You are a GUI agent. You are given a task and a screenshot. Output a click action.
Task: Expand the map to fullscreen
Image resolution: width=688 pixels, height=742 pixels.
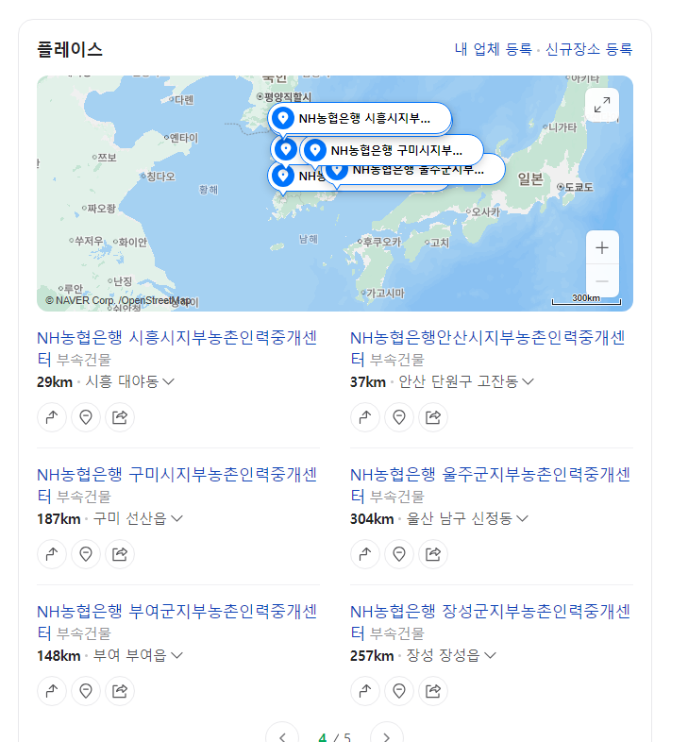point(601,105)
